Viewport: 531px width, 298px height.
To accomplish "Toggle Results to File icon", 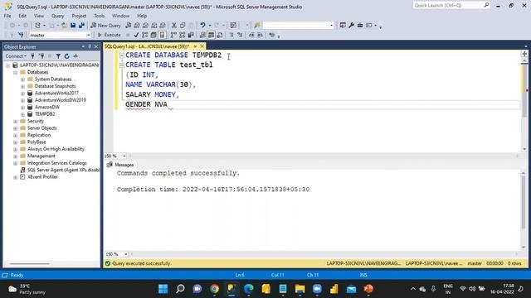I will 220,35.
